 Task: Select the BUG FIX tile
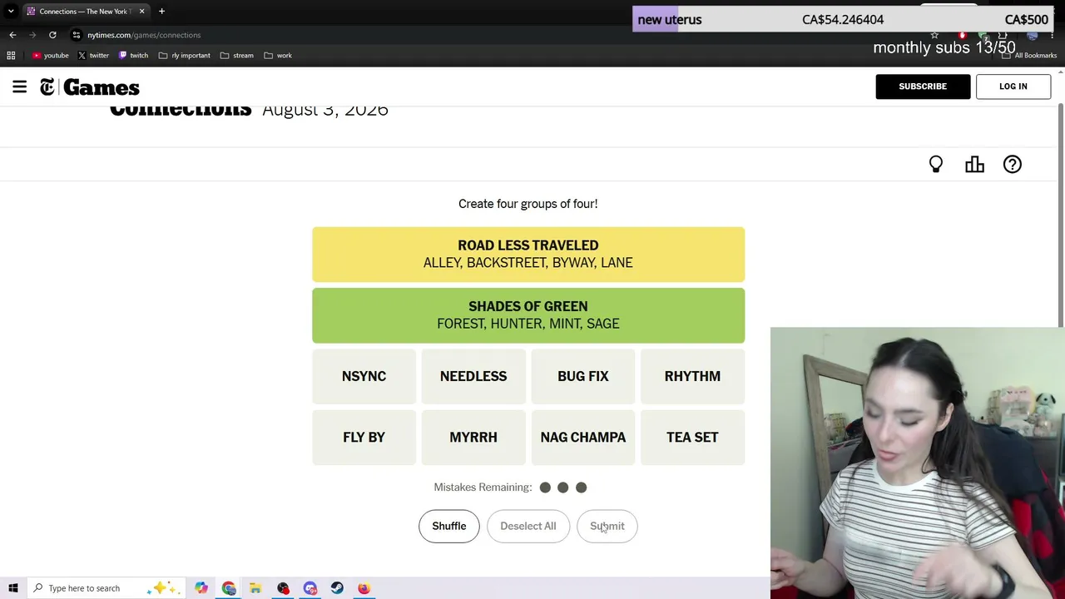(x=583, y=376)
